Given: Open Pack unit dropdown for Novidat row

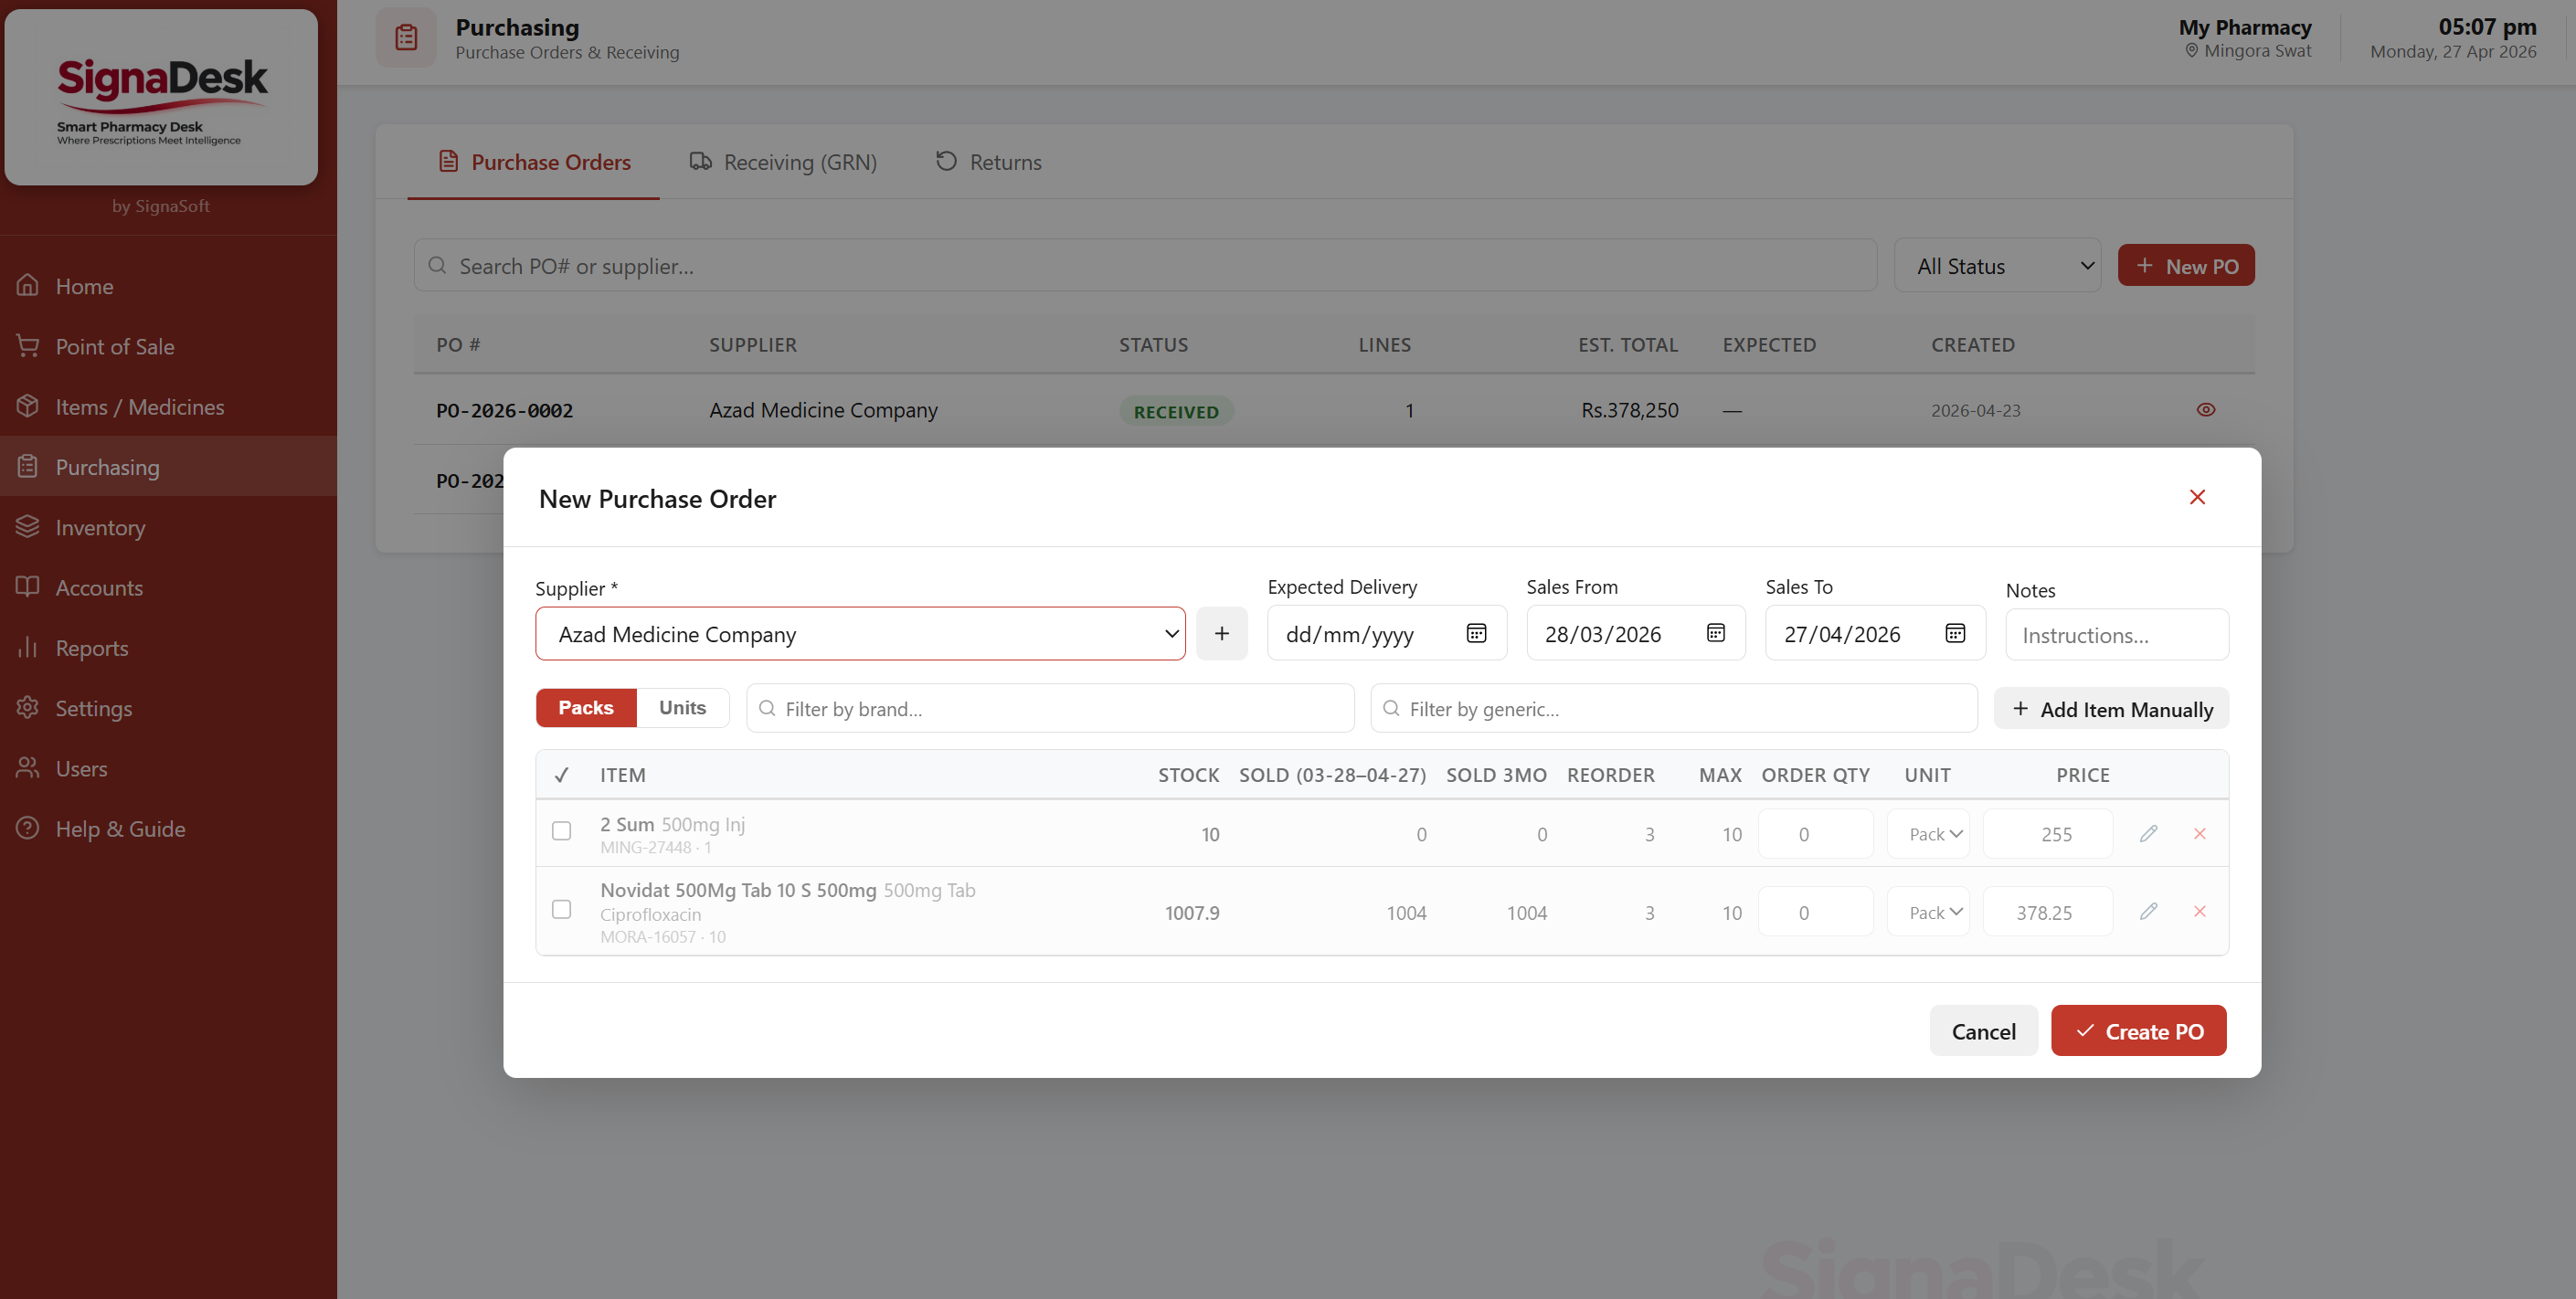Looking at the screenshot, I should pos(1927,911).
